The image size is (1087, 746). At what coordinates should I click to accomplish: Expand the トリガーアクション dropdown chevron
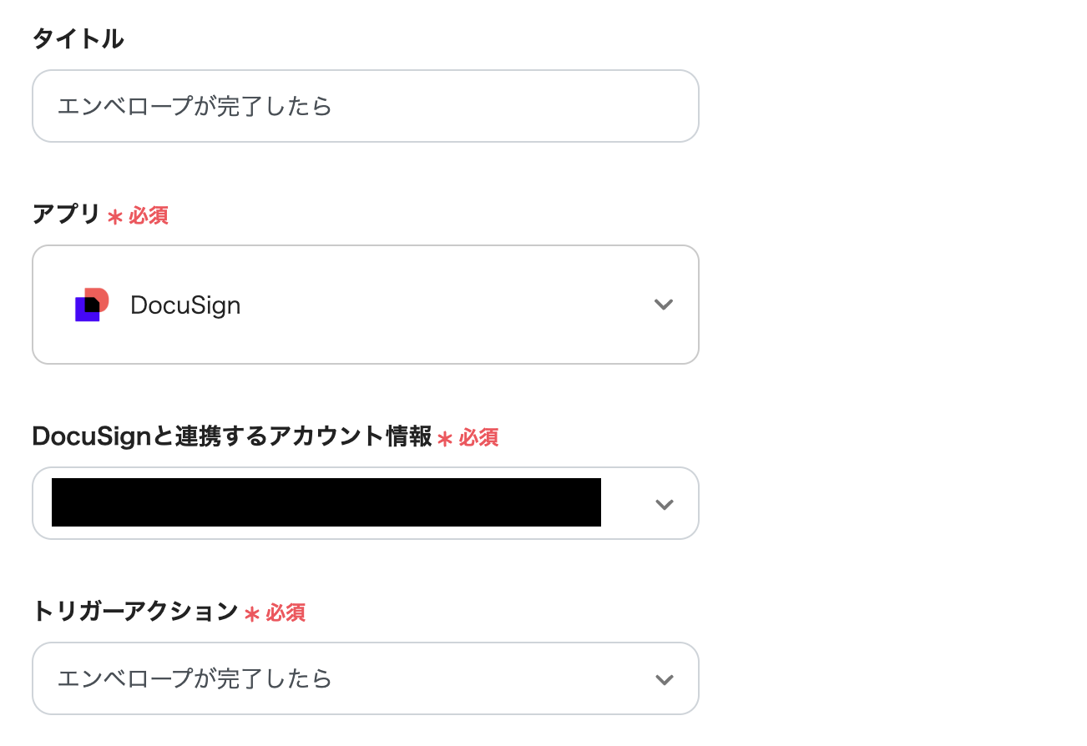tap(664, 679)
